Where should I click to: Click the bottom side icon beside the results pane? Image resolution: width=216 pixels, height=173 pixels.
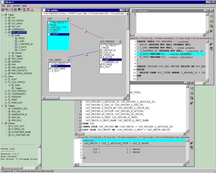click(191, 147)
